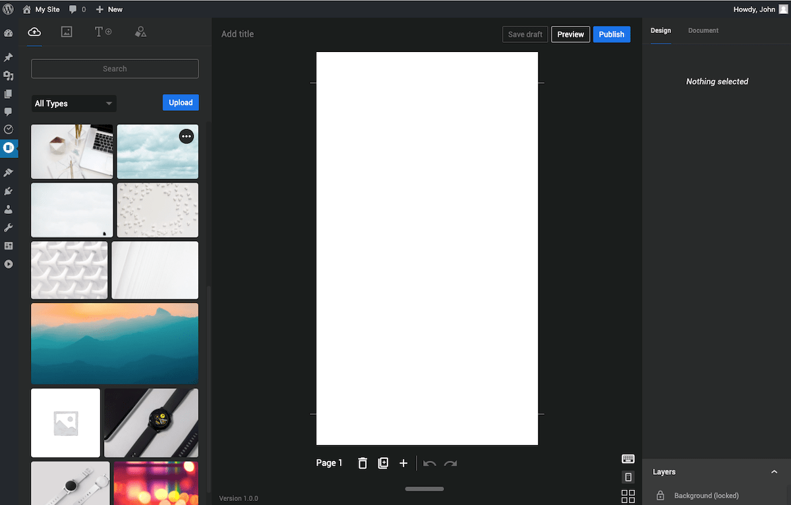Click the Preview button
This screenshot has height=505, width=791.
[x=570, y=34]
